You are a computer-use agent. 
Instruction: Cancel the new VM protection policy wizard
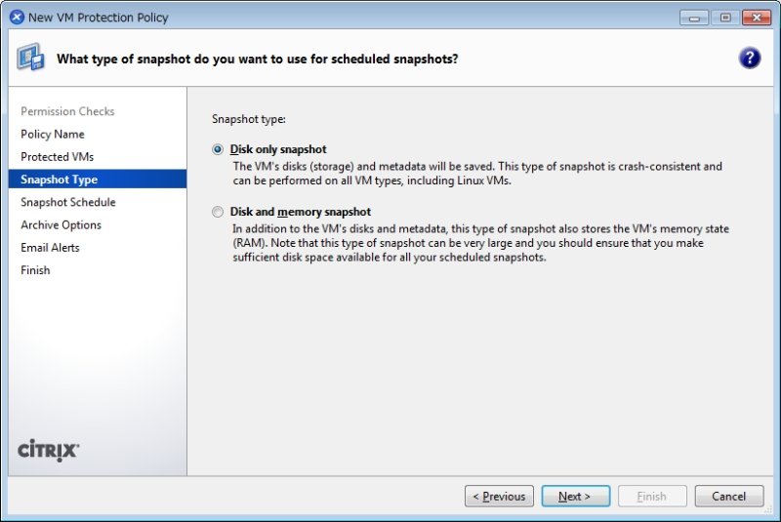[729, 496]
